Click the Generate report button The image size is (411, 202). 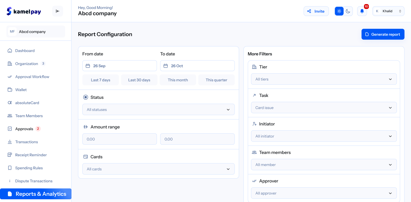point(383,34)
